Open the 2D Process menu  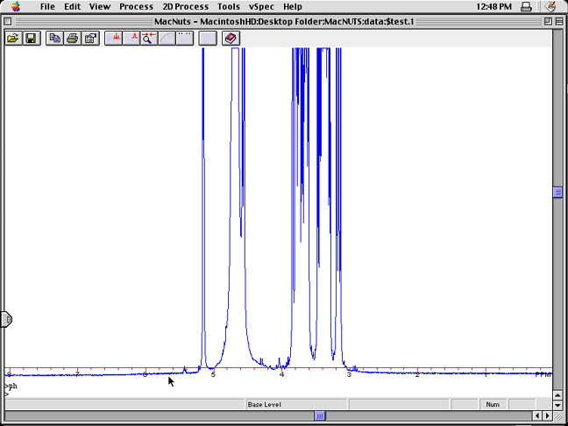[185, 6]
